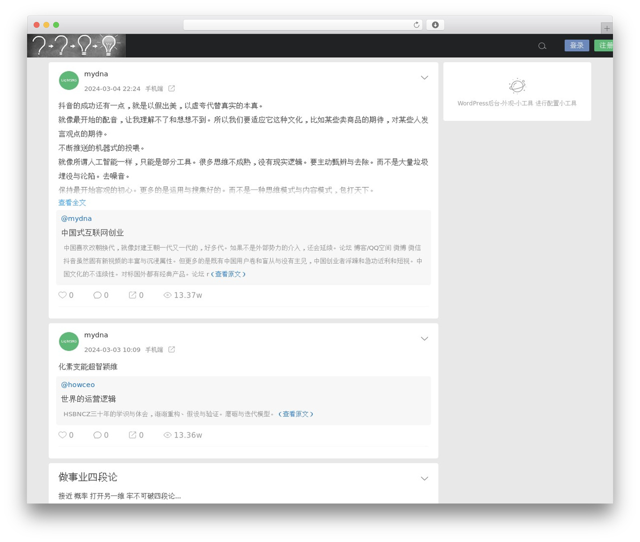Expand the dropdown chevron on 2024-03-04 post
This screenshot has width=640, height=542.
click(424, 77)
